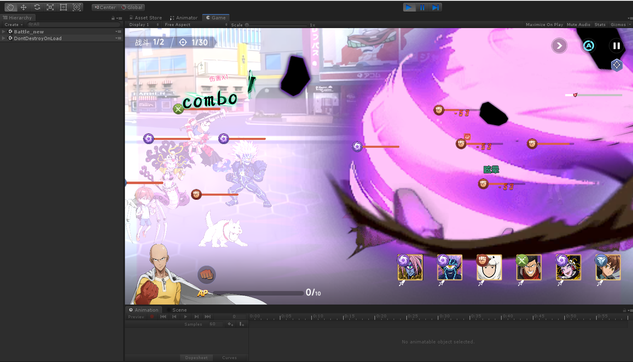633x362 pixels.
Task: Click the auto-battle 'A' icon
Action: tap(588, 46)
